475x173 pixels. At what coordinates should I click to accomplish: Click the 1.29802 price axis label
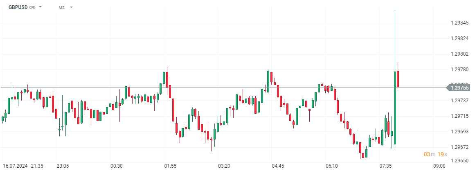pyautogui.click(x=459, y=54)
